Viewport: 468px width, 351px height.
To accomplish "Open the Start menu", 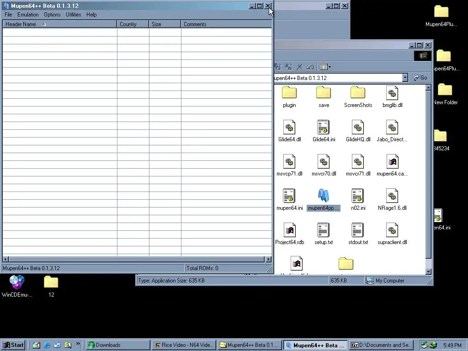I will [x=13, y=345].
